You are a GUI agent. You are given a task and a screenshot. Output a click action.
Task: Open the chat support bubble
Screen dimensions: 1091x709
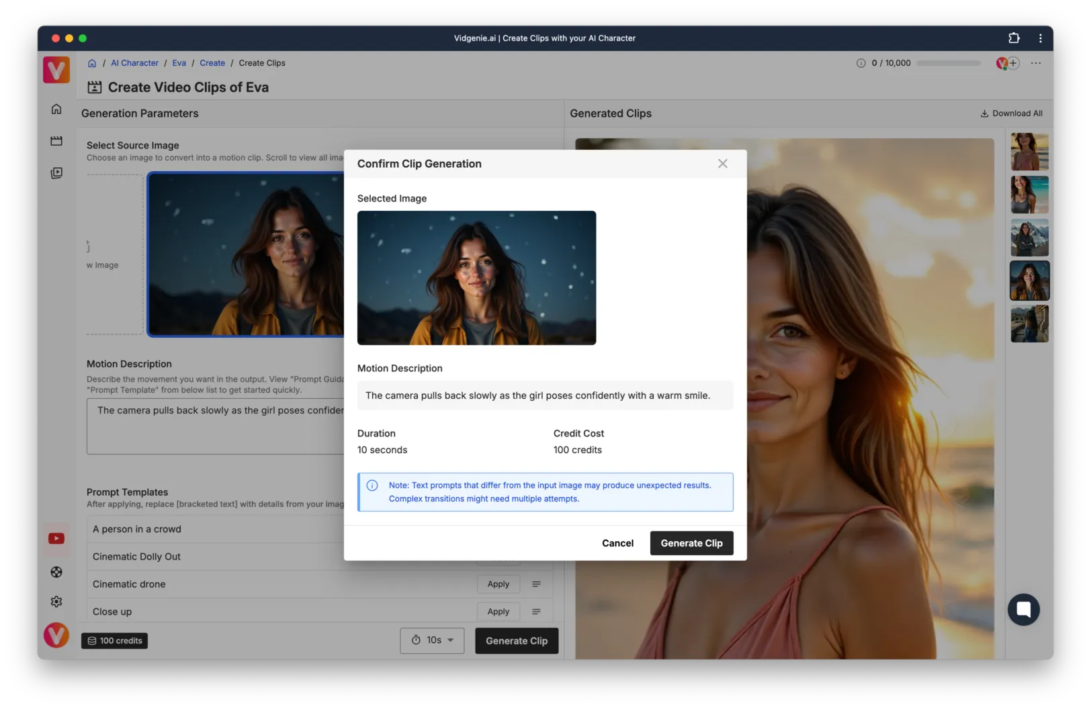coord(1023,610)
